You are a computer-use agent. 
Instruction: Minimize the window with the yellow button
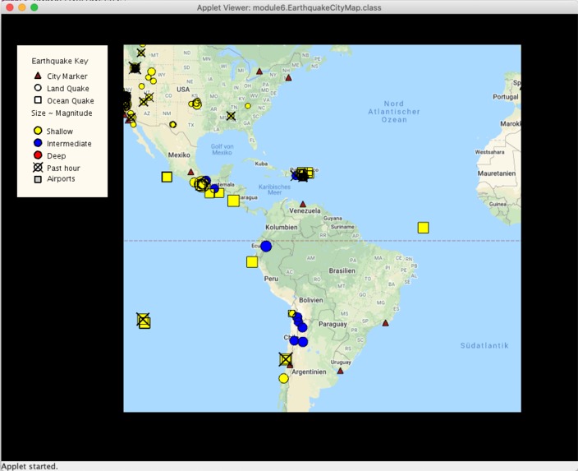click(22, 7)
